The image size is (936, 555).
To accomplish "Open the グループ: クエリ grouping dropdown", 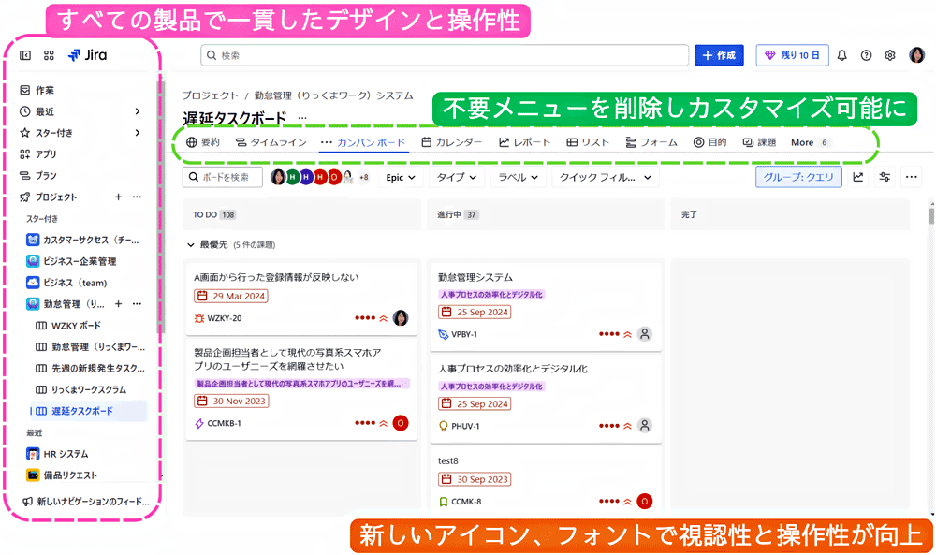I will 798,177.
